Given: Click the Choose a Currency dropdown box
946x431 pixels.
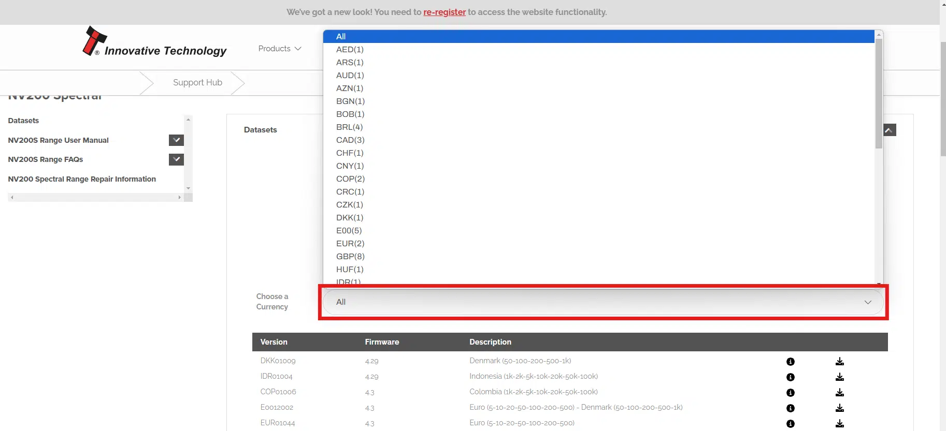Looking at the screenshot, I should pyautogui.click(x=603, y=302).
